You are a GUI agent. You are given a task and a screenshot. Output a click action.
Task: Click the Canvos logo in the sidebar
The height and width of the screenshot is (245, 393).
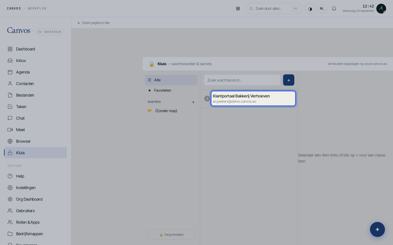coord(19,31)
